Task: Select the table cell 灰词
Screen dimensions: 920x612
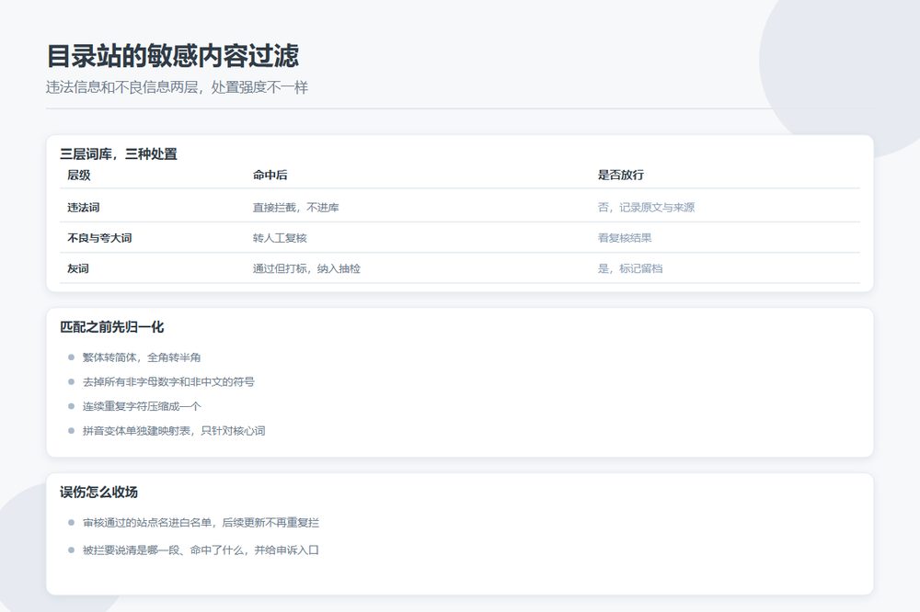Action: pyautogui.click(x=78, y=268)
